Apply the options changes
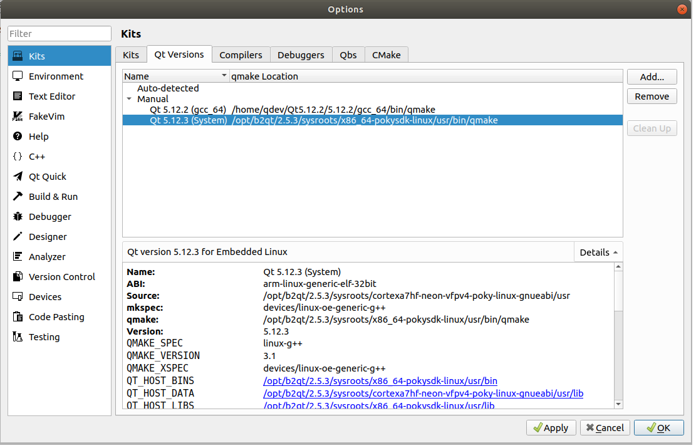 click(551, 427)
